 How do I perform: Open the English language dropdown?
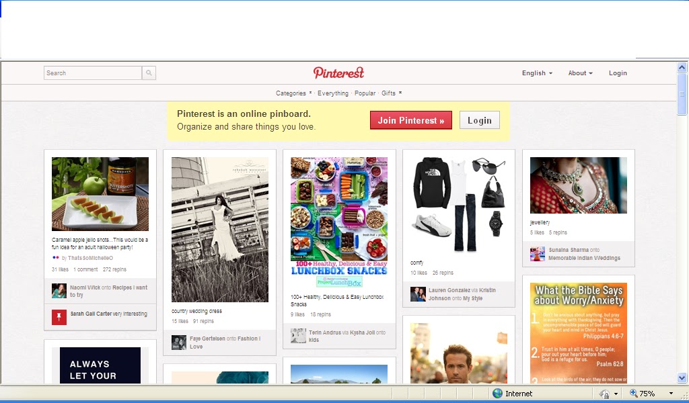point(536,73)
